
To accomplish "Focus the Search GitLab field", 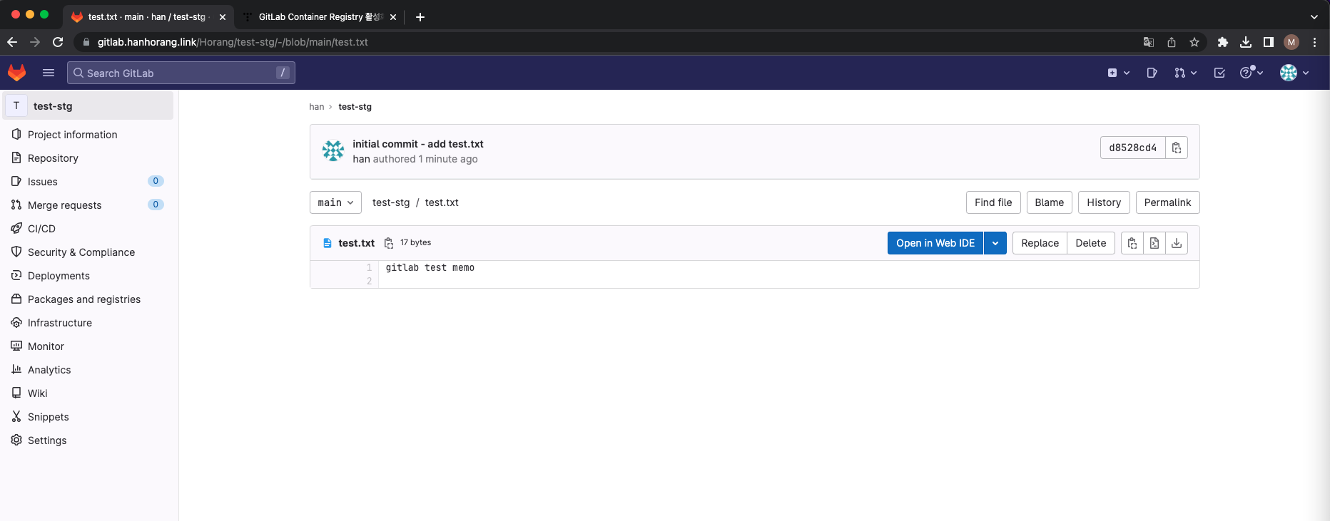I will click(181, 73).
